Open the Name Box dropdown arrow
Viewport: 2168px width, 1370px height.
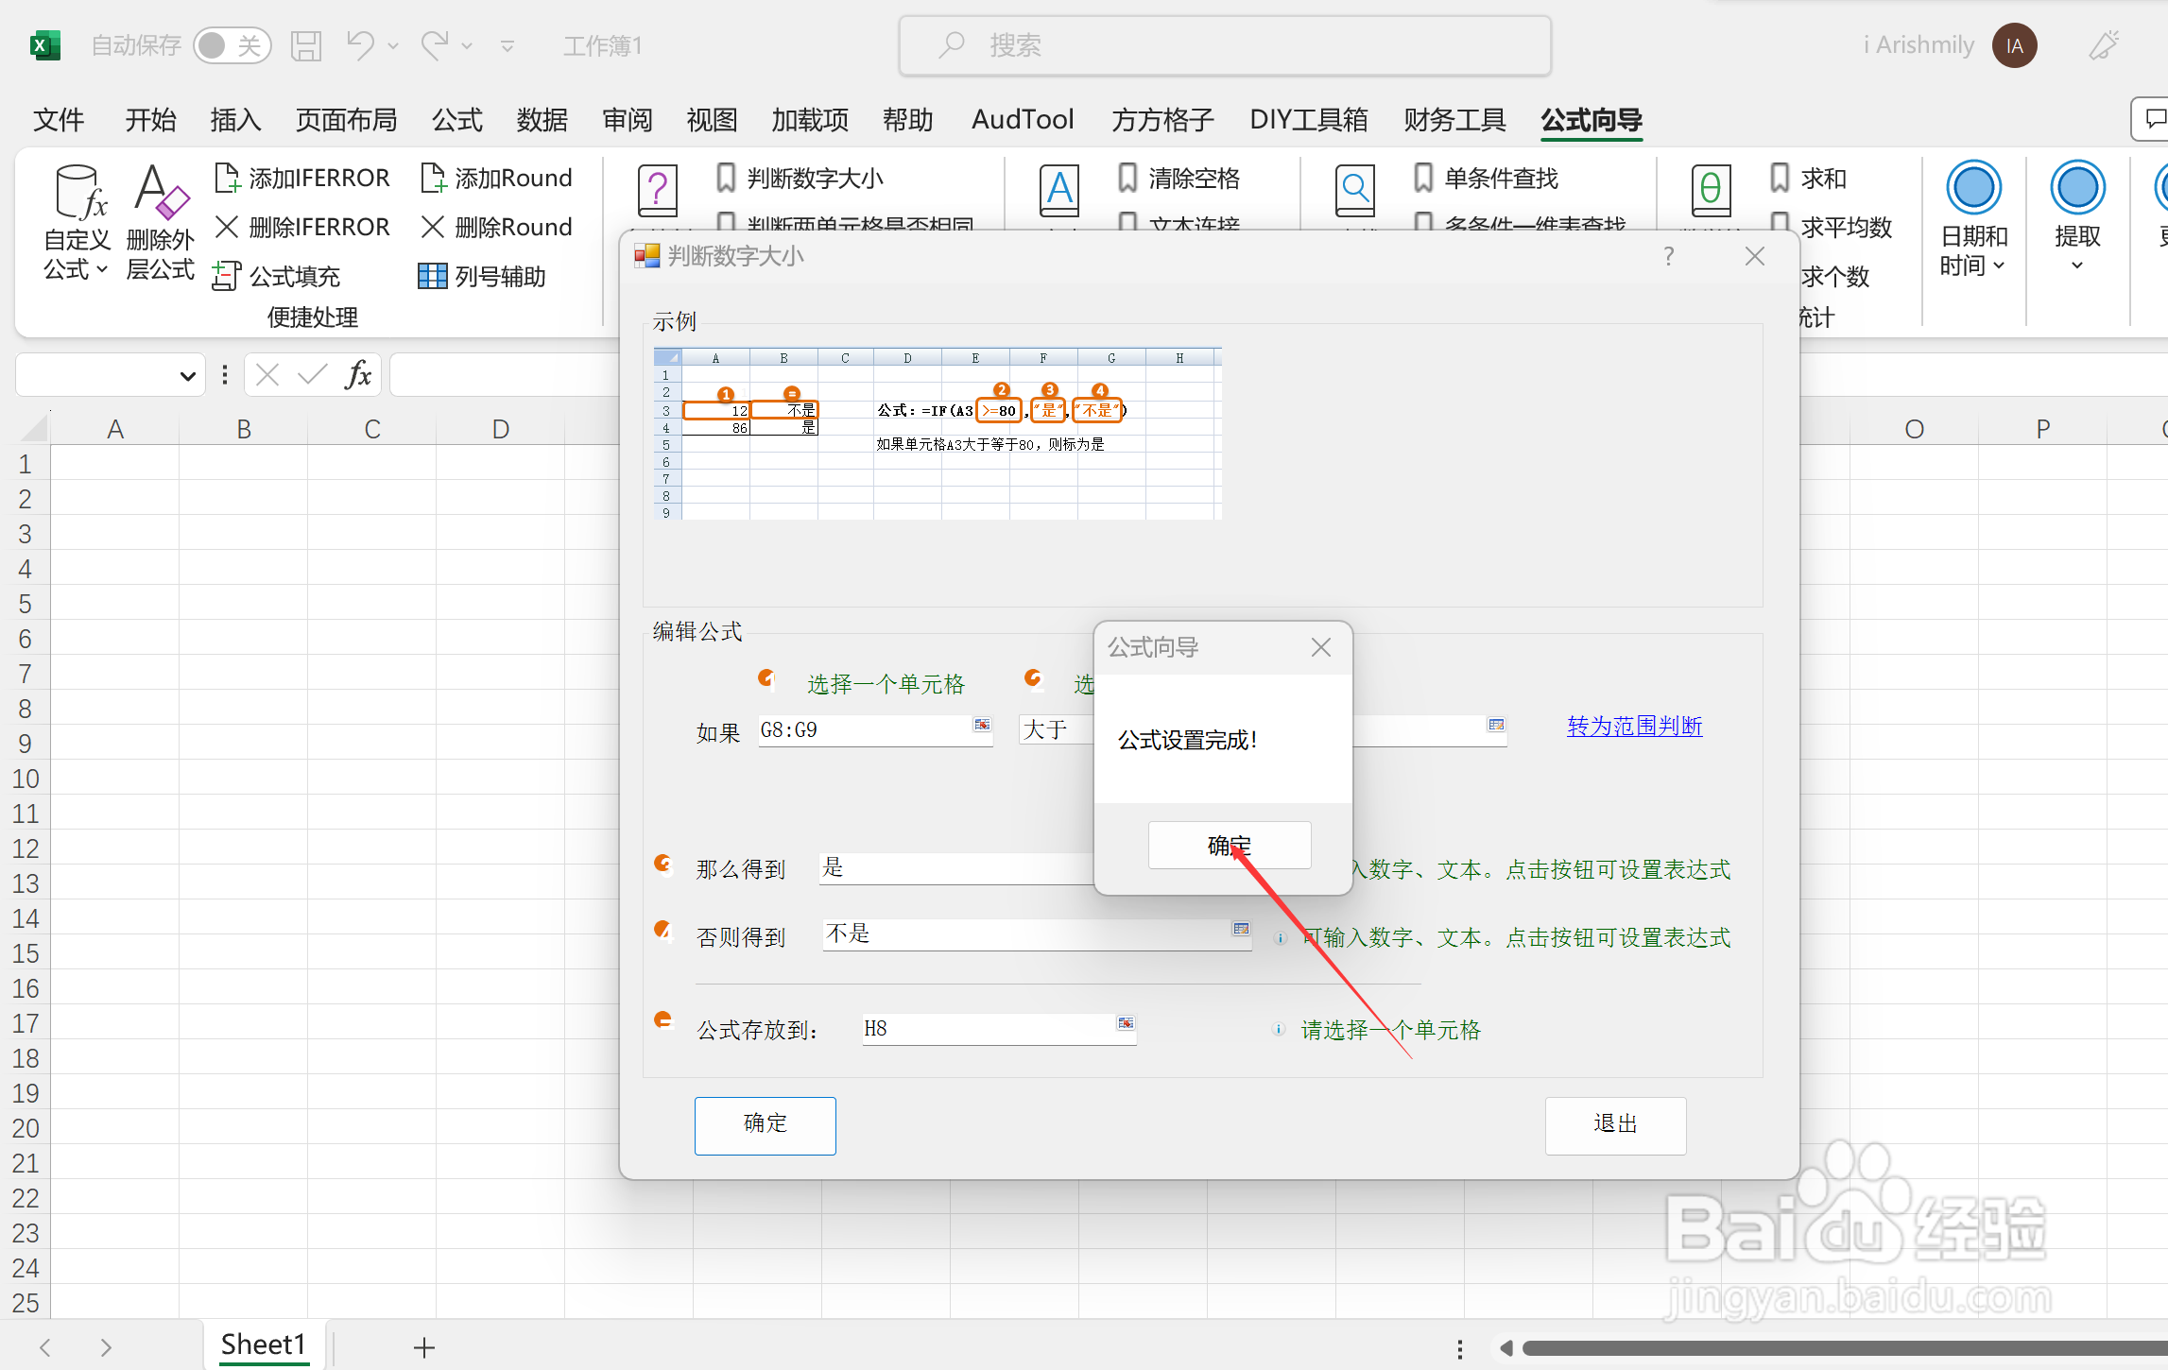coord(187,376)
